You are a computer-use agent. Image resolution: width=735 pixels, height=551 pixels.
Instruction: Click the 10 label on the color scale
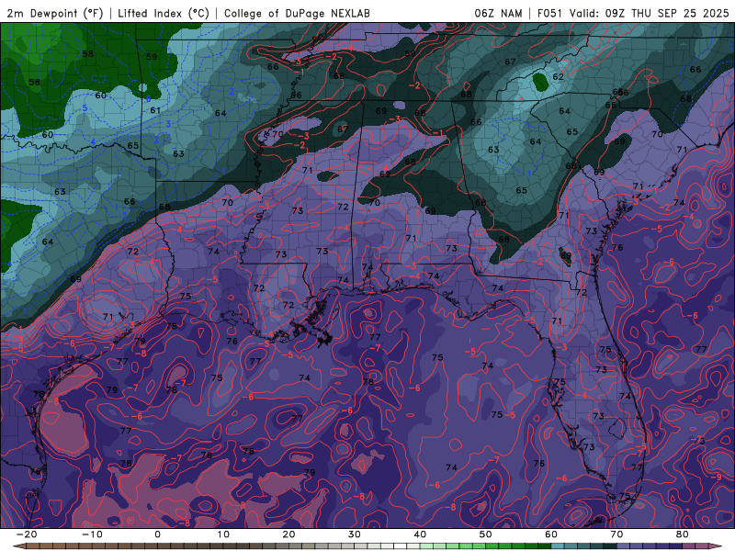pos(223,534)
